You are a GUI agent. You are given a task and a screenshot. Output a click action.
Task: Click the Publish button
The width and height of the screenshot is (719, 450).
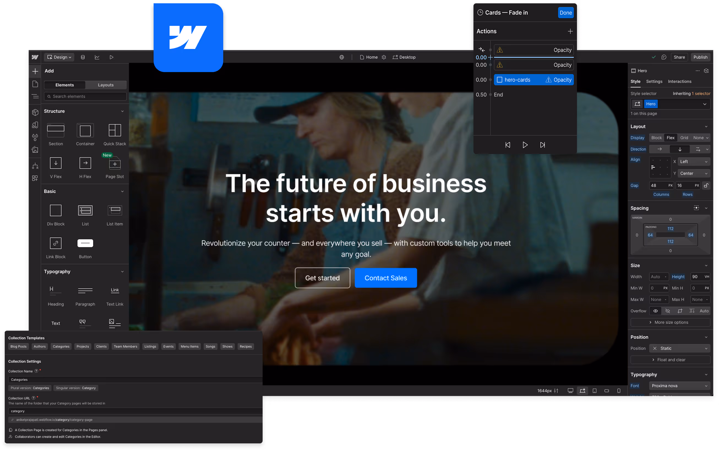(700, 57)
